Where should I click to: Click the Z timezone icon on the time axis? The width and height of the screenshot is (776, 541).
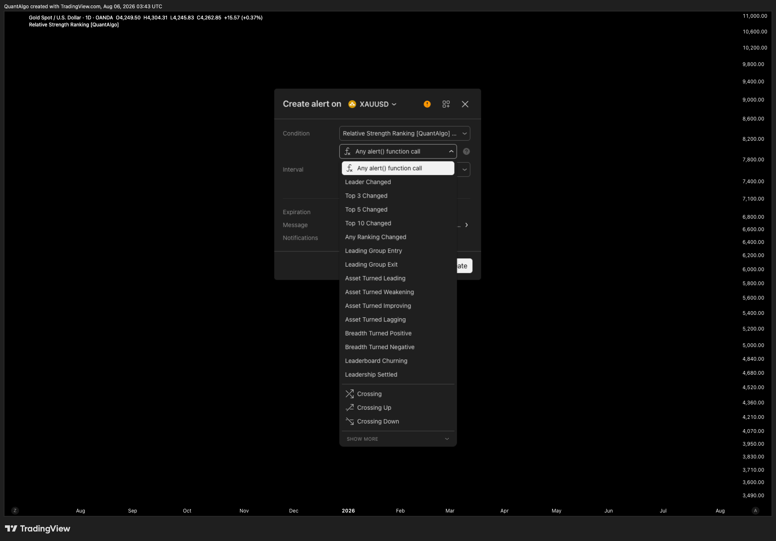pos(15,510)
